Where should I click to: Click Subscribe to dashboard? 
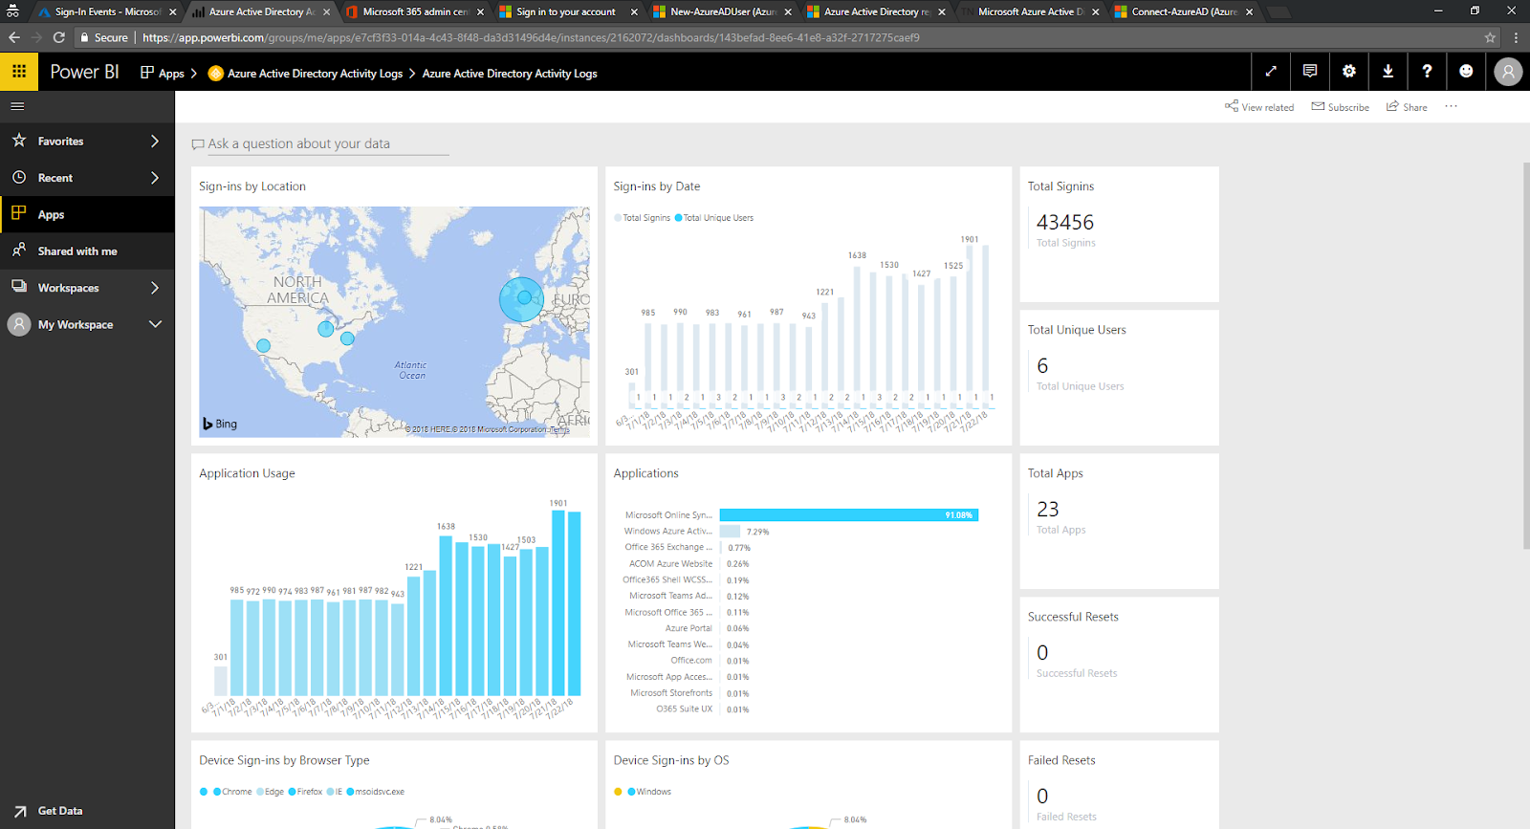[1341, 107]
